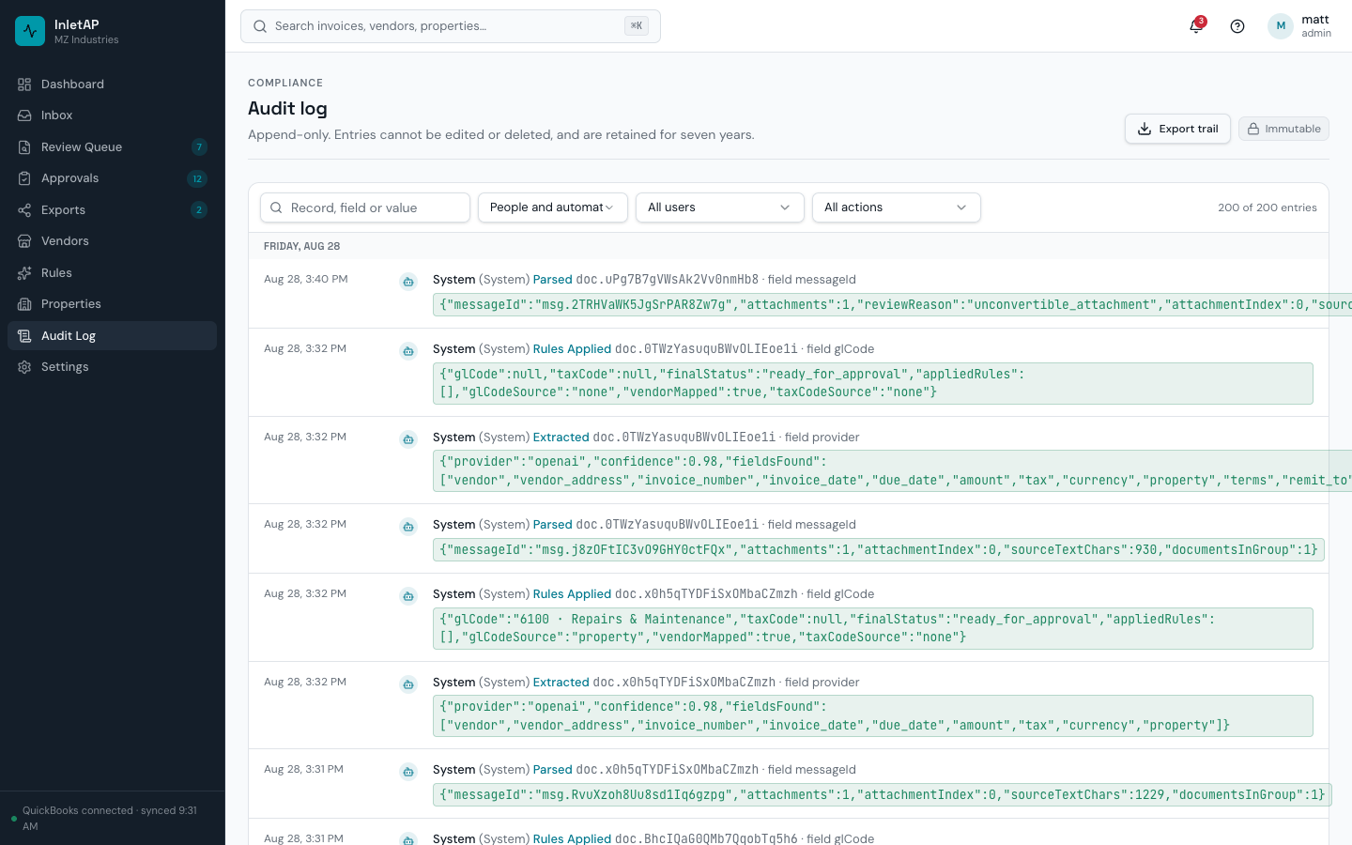
Task: Click 'Rules Applied' label for doc.BhcIQaG0QMb7QqobTq5h6
Action: pos(572,838)
